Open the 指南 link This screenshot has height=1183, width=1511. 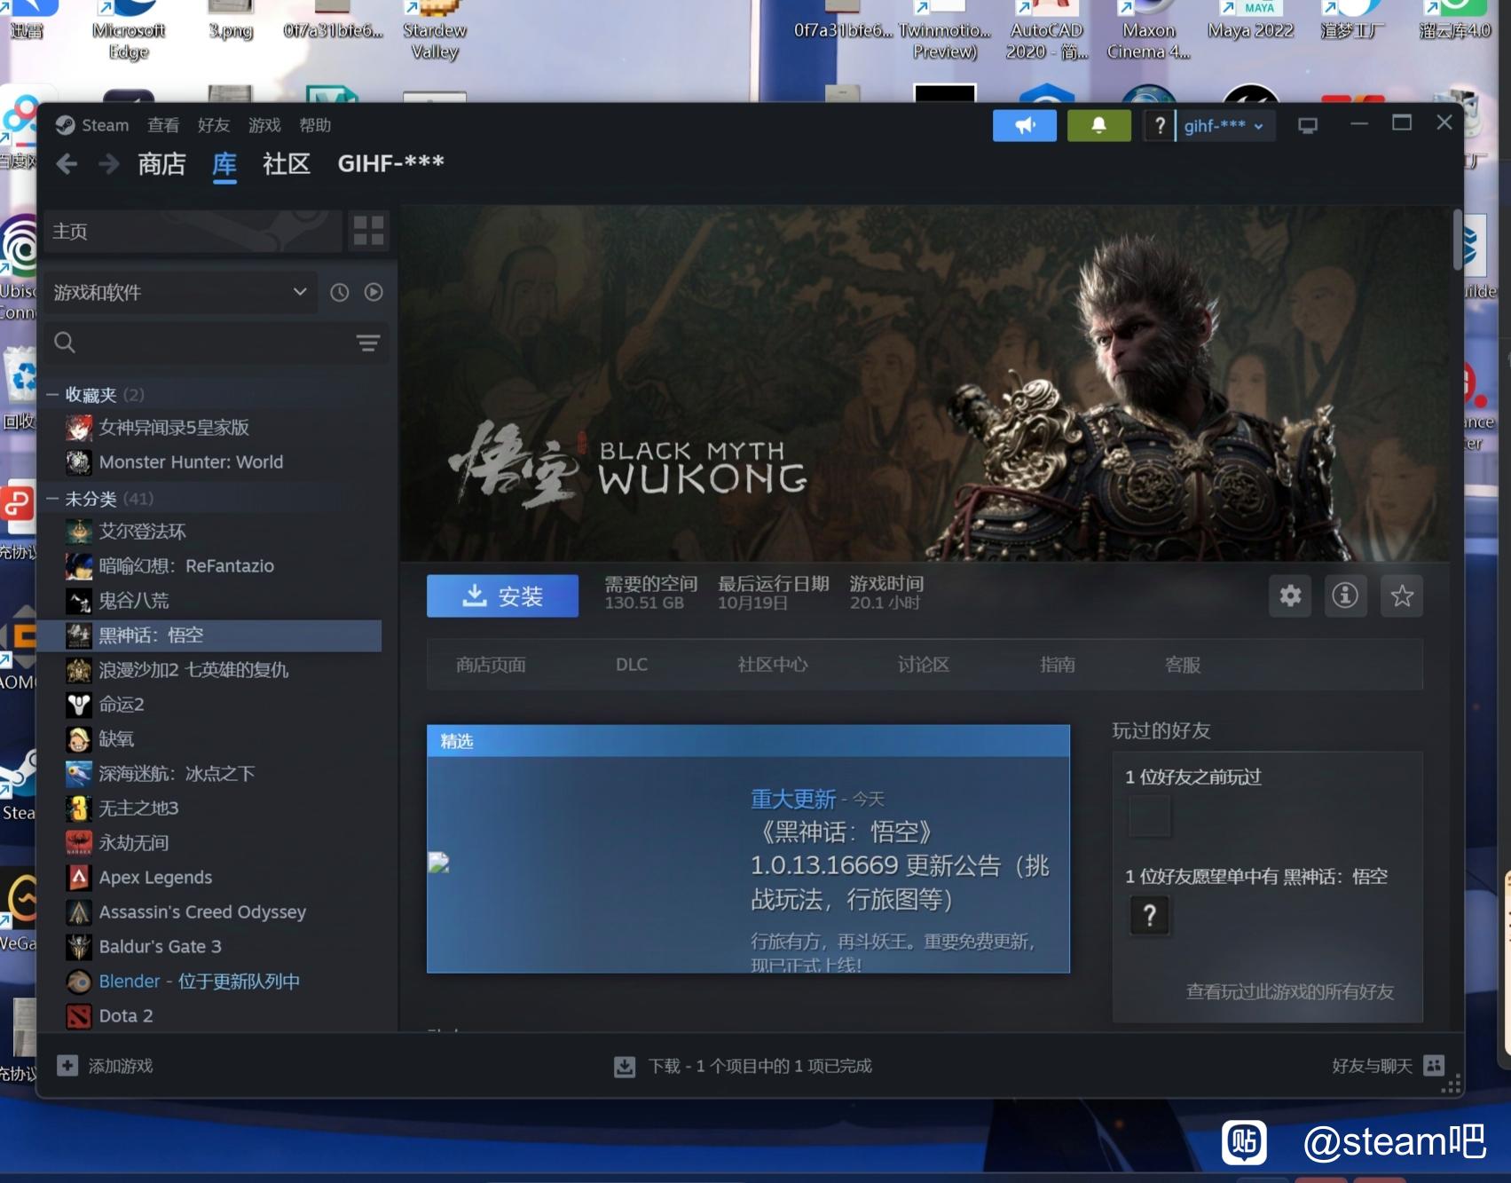pos(1058,665)
